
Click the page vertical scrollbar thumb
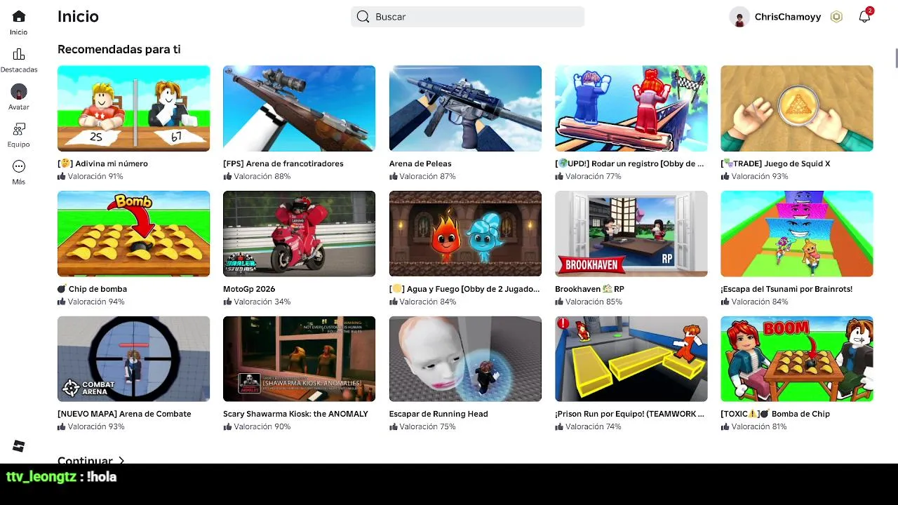click(896, 58)
